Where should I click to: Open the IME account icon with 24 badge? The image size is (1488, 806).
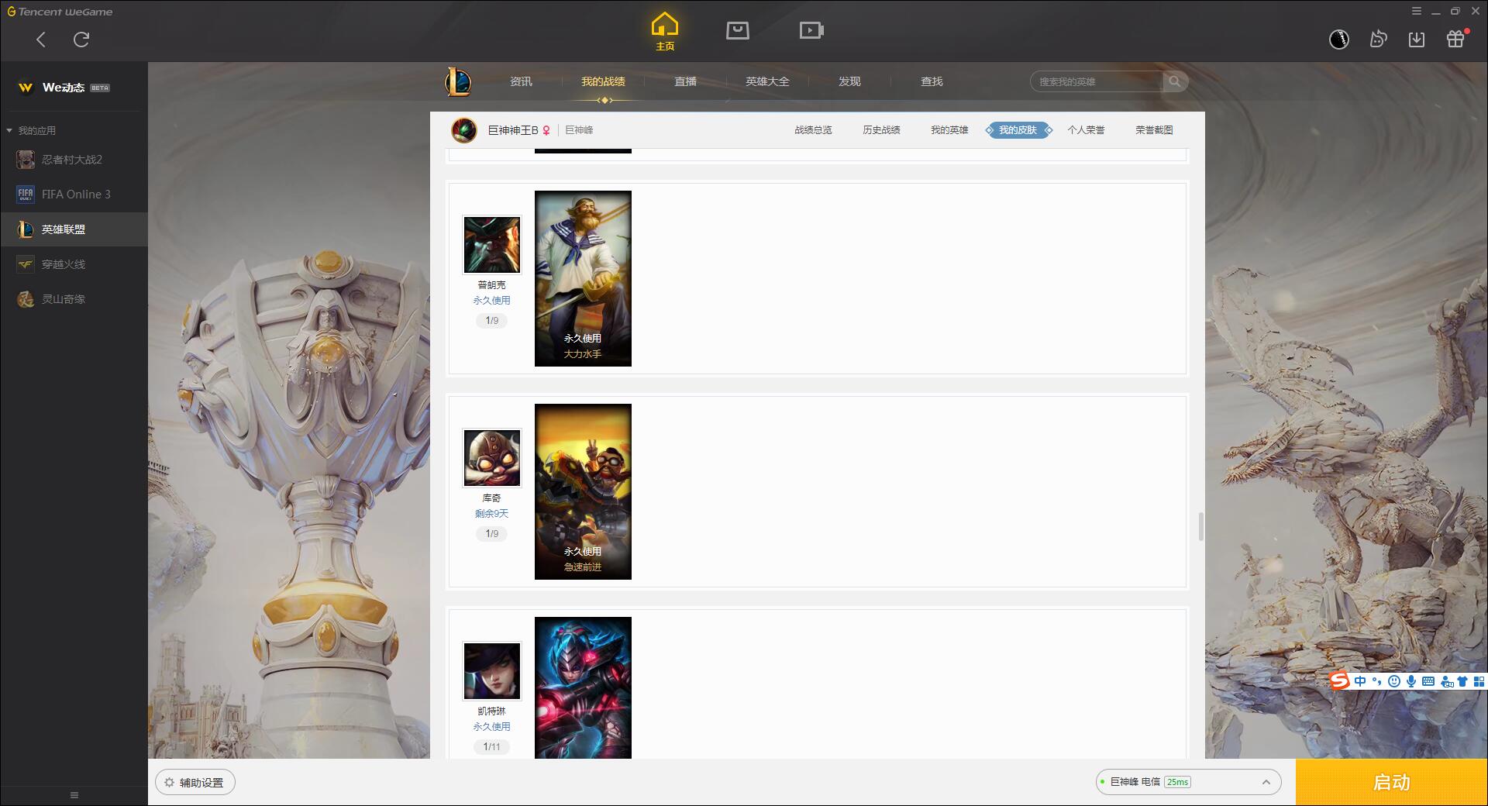point(1446,681)
